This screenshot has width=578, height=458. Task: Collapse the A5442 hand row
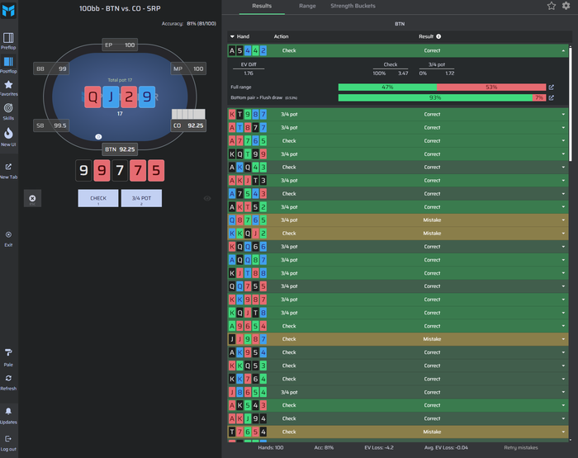point(398,50)
